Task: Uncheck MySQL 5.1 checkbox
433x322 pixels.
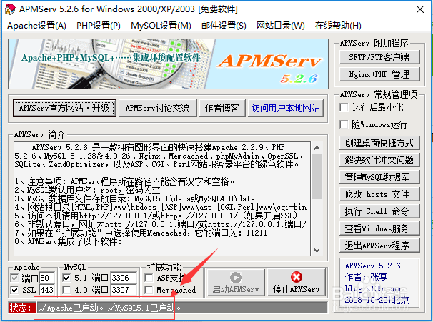Action: 66,278
